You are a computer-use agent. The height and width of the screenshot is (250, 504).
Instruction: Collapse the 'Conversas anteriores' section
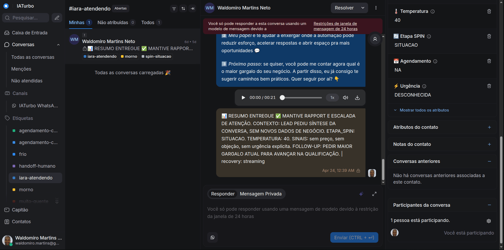pyautogui.click(x=490, y=161)
